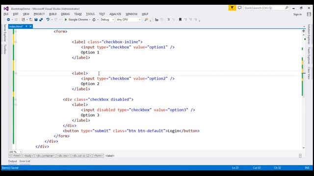Click the comment-out lines toolbar icon
The height and width of the screenshot is (176, 314).
(169, 20)
